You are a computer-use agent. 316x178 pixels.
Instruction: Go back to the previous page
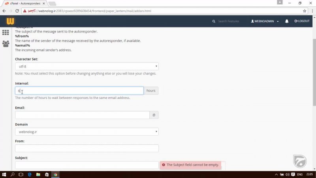point(4,11)
